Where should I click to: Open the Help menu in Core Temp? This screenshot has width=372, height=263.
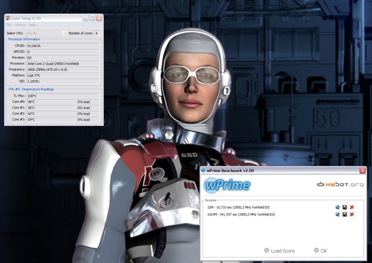point(33,25)
